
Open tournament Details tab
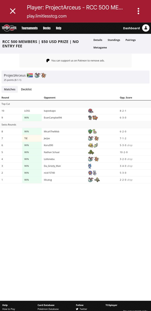[98, 40]
